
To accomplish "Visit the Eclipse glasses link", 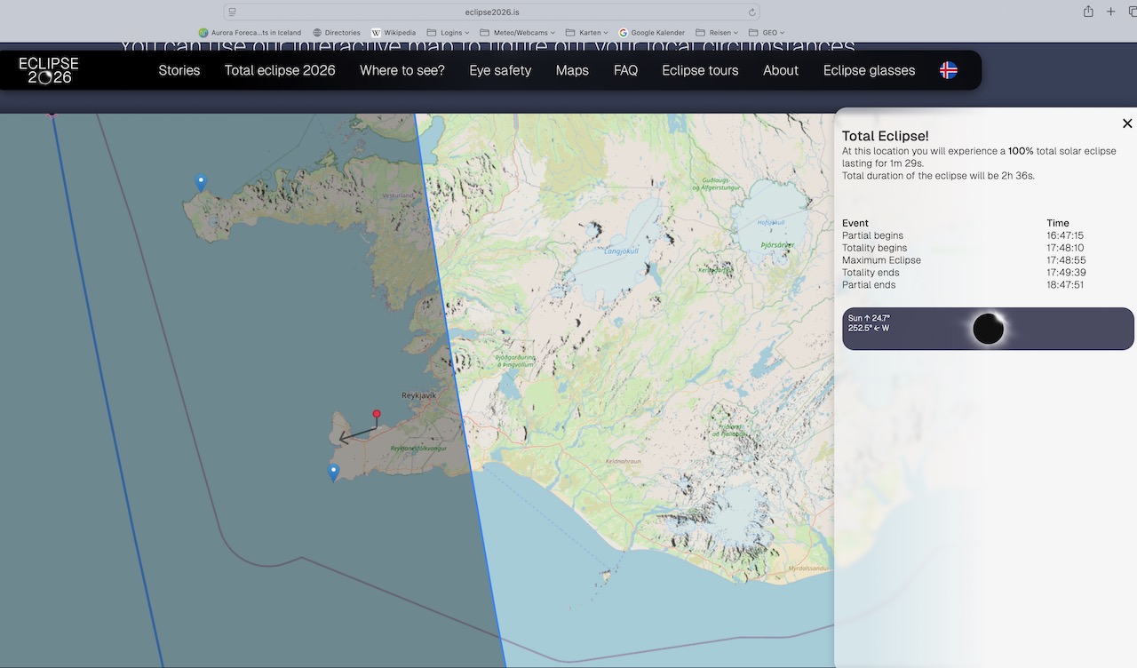I will [x=869, y=70].
